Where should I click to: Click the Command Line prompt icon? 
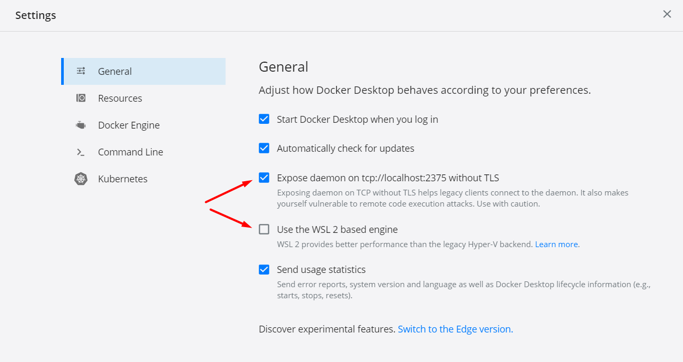(x=81, y=152)
